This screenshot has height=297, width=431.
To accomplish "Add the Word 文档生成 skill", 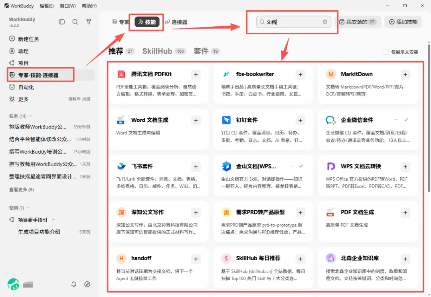I will pos(196,120).
